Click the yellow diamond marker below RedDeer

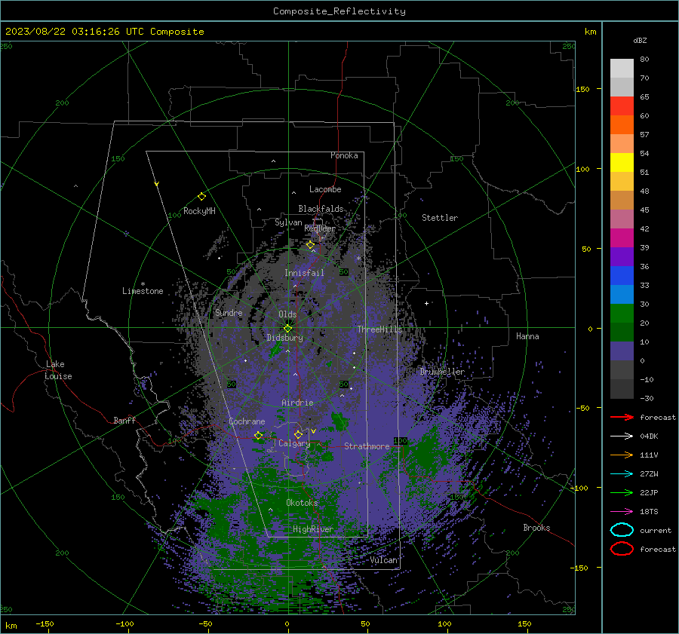pos(310,245)
